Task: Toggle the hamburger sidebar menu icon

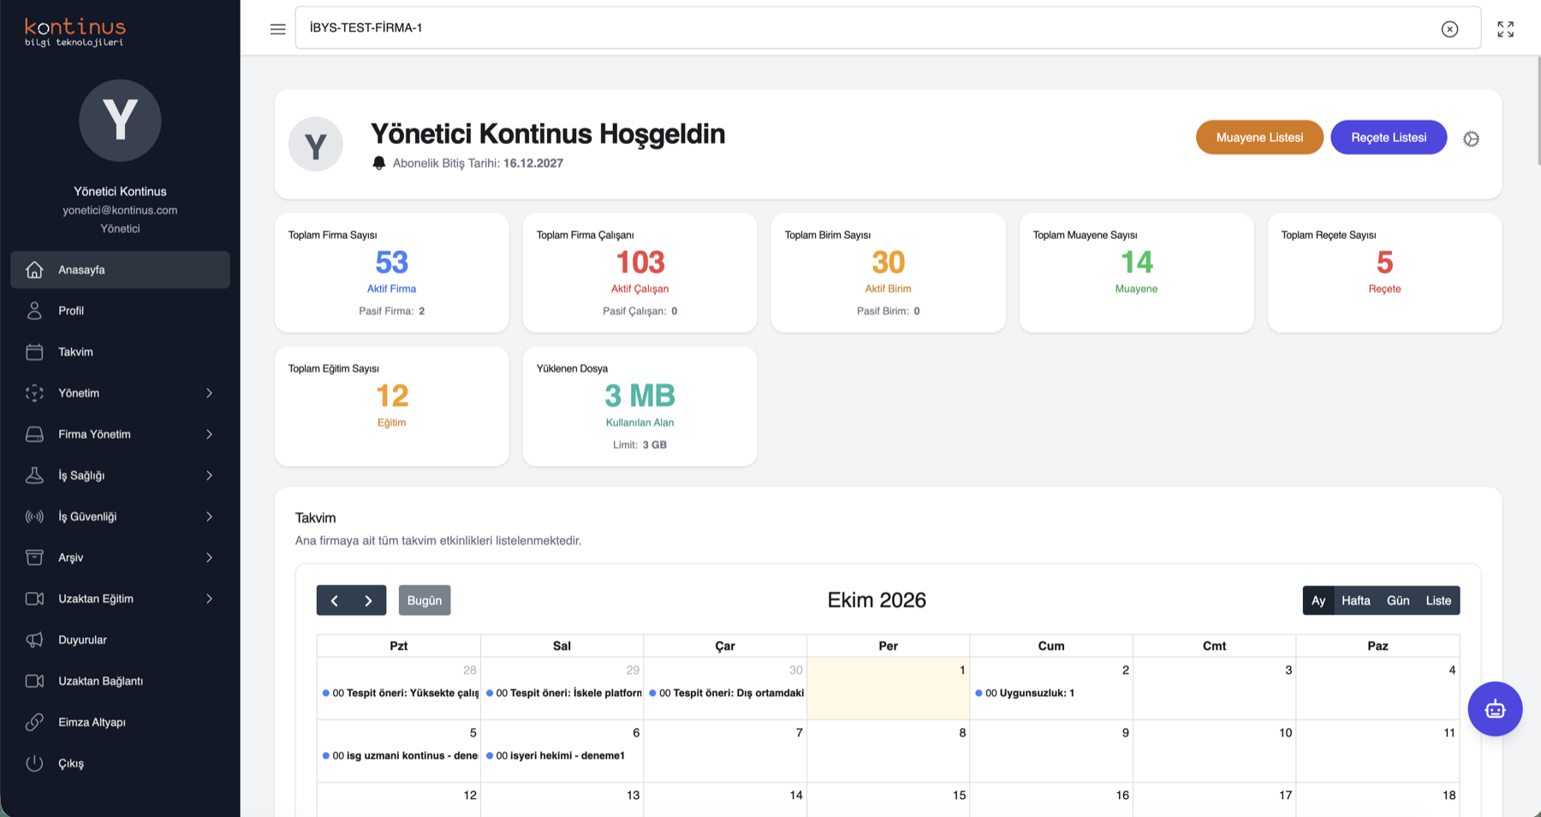Action: [x=277, y=29]
